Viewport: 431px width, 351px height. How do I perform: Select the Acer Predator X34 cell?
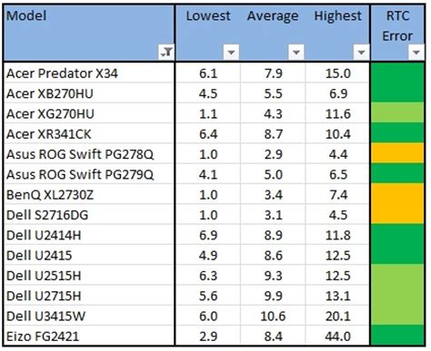89,73
